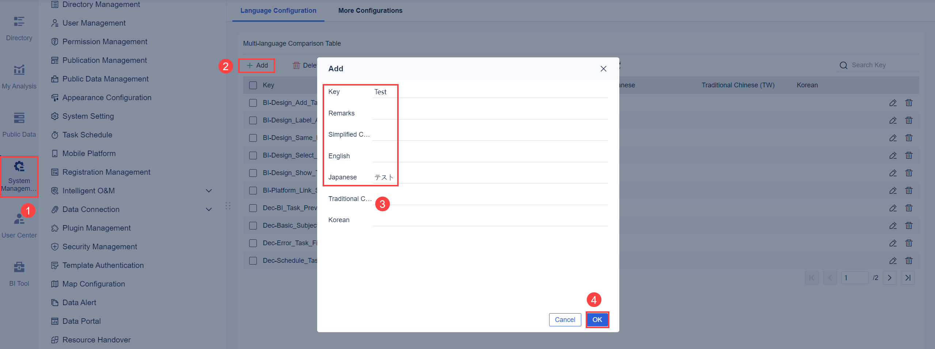Delete the Dec-Schedule_Tas row using trash icon

click(x=909, y=261)
